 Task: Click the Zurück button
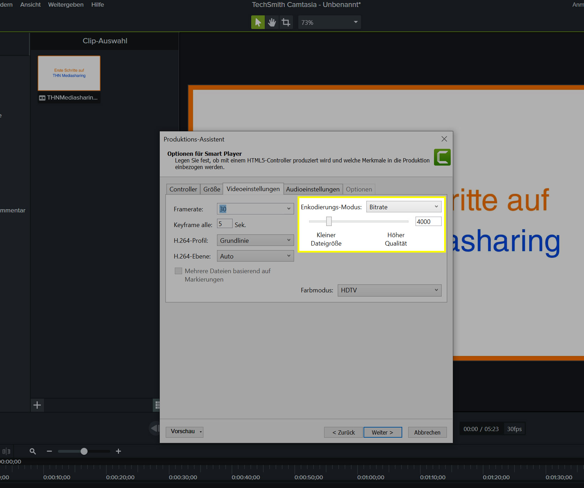(343, 432)
